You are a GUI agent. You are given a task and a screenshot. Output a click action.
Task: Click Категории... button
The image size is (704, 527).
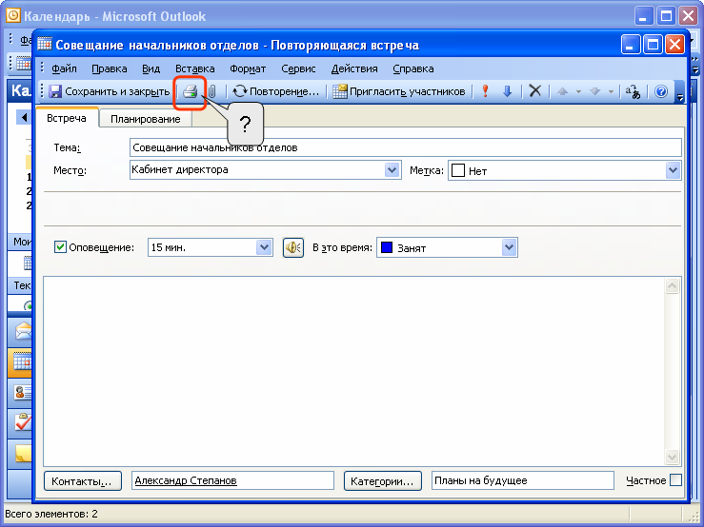point(383,480)
